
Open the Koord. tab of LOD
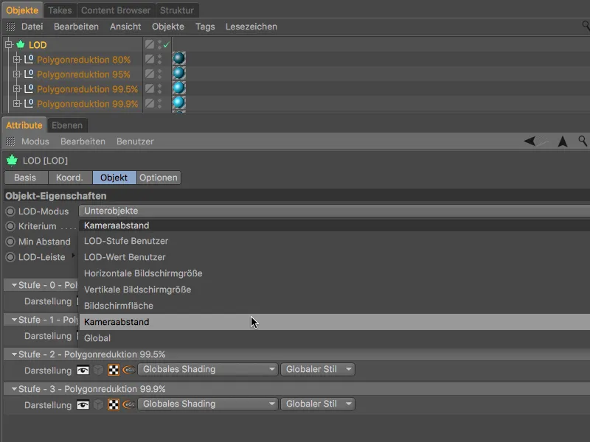[69, 178]
